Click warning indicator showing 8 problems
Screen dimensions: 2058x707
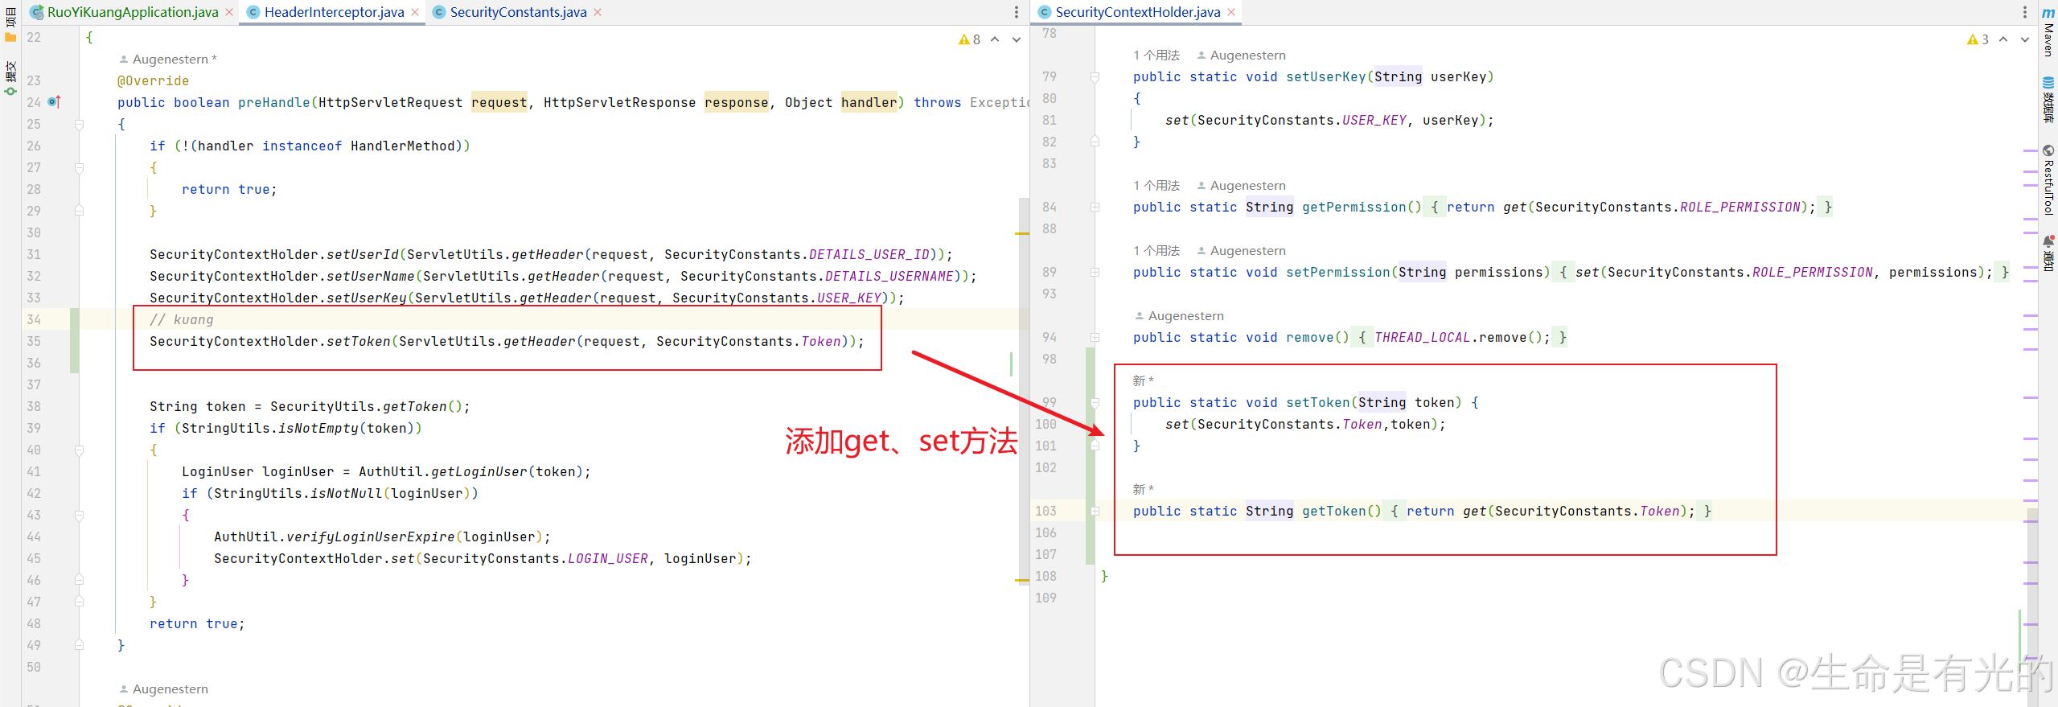(969, 39)
